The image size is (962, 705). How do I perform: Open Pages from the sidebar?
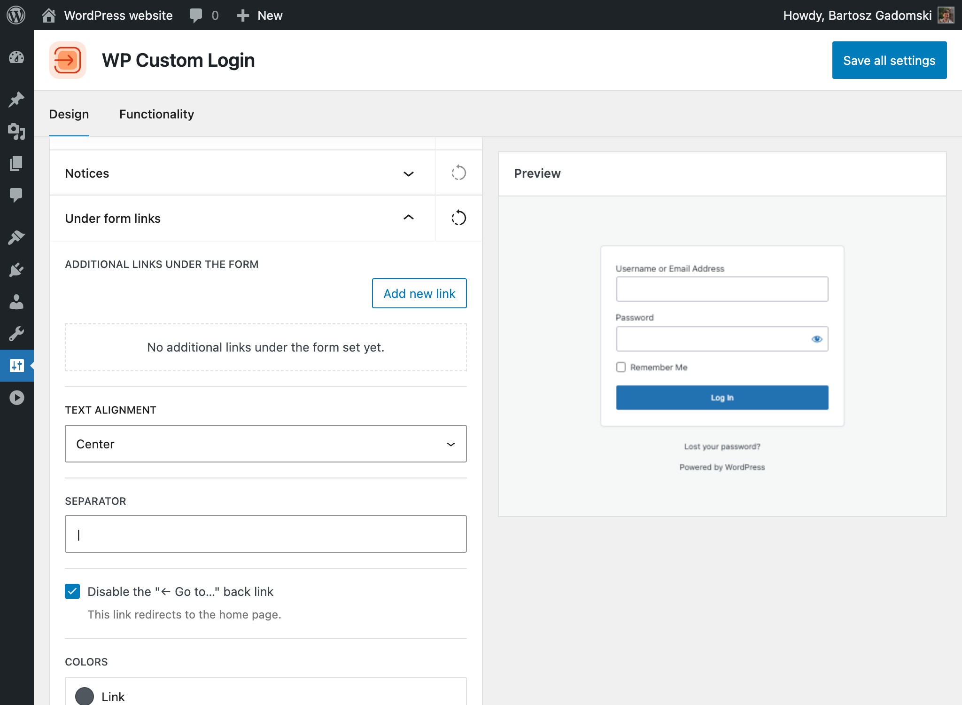[x=17, y=164]
